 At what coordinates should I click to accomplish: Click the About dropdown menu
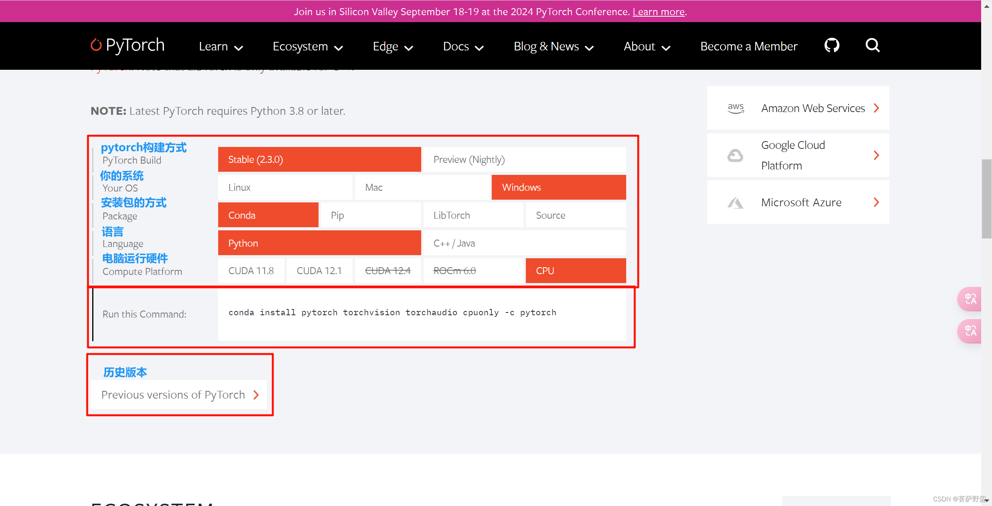tap(645, 46)
